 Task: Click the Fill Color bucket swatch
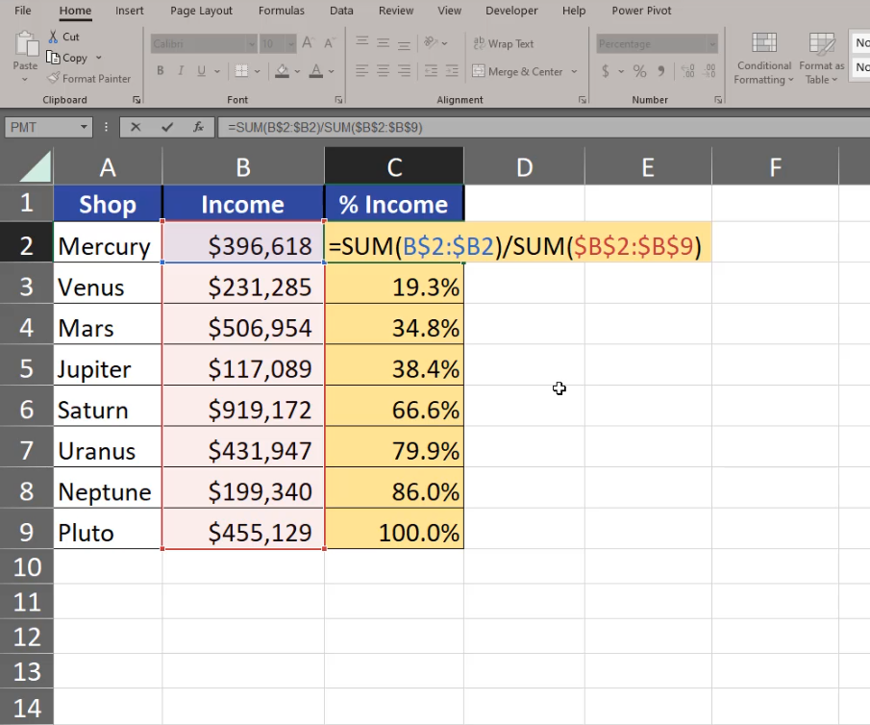(x=282, y=71)
